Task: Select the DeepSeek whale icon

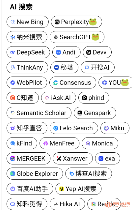Action: [13, 52]
